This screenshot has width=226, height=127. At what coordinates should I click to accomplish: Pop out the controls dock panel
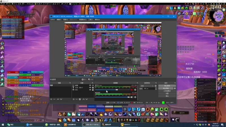coord(175,83)
